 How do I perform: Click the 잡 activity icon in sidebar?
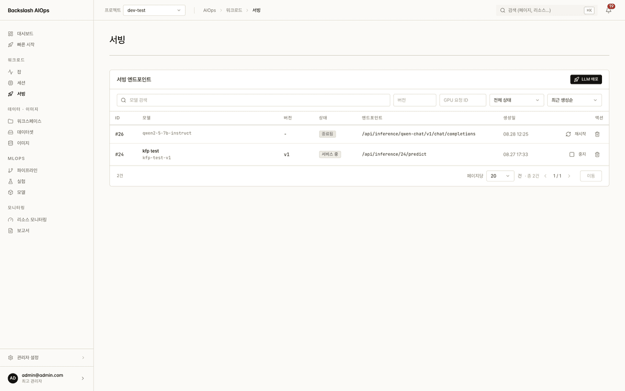pos(10,72)
